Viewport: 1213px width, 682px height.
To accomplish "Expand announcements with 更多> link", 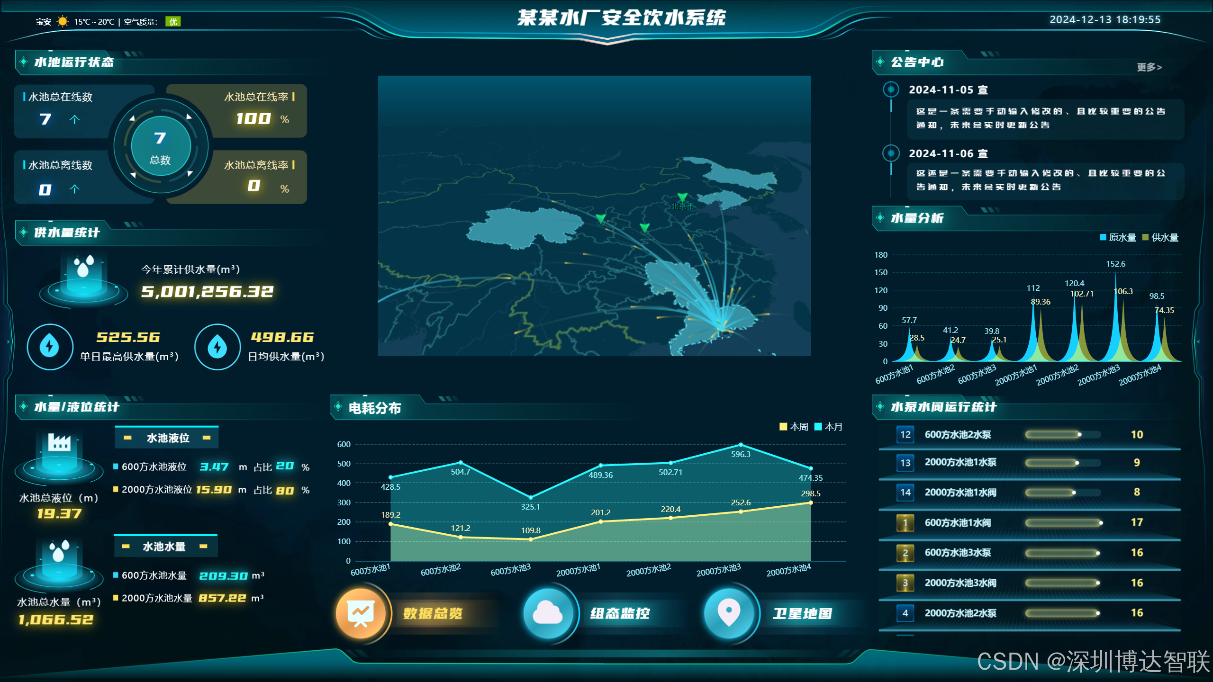I will point(1149,67).
